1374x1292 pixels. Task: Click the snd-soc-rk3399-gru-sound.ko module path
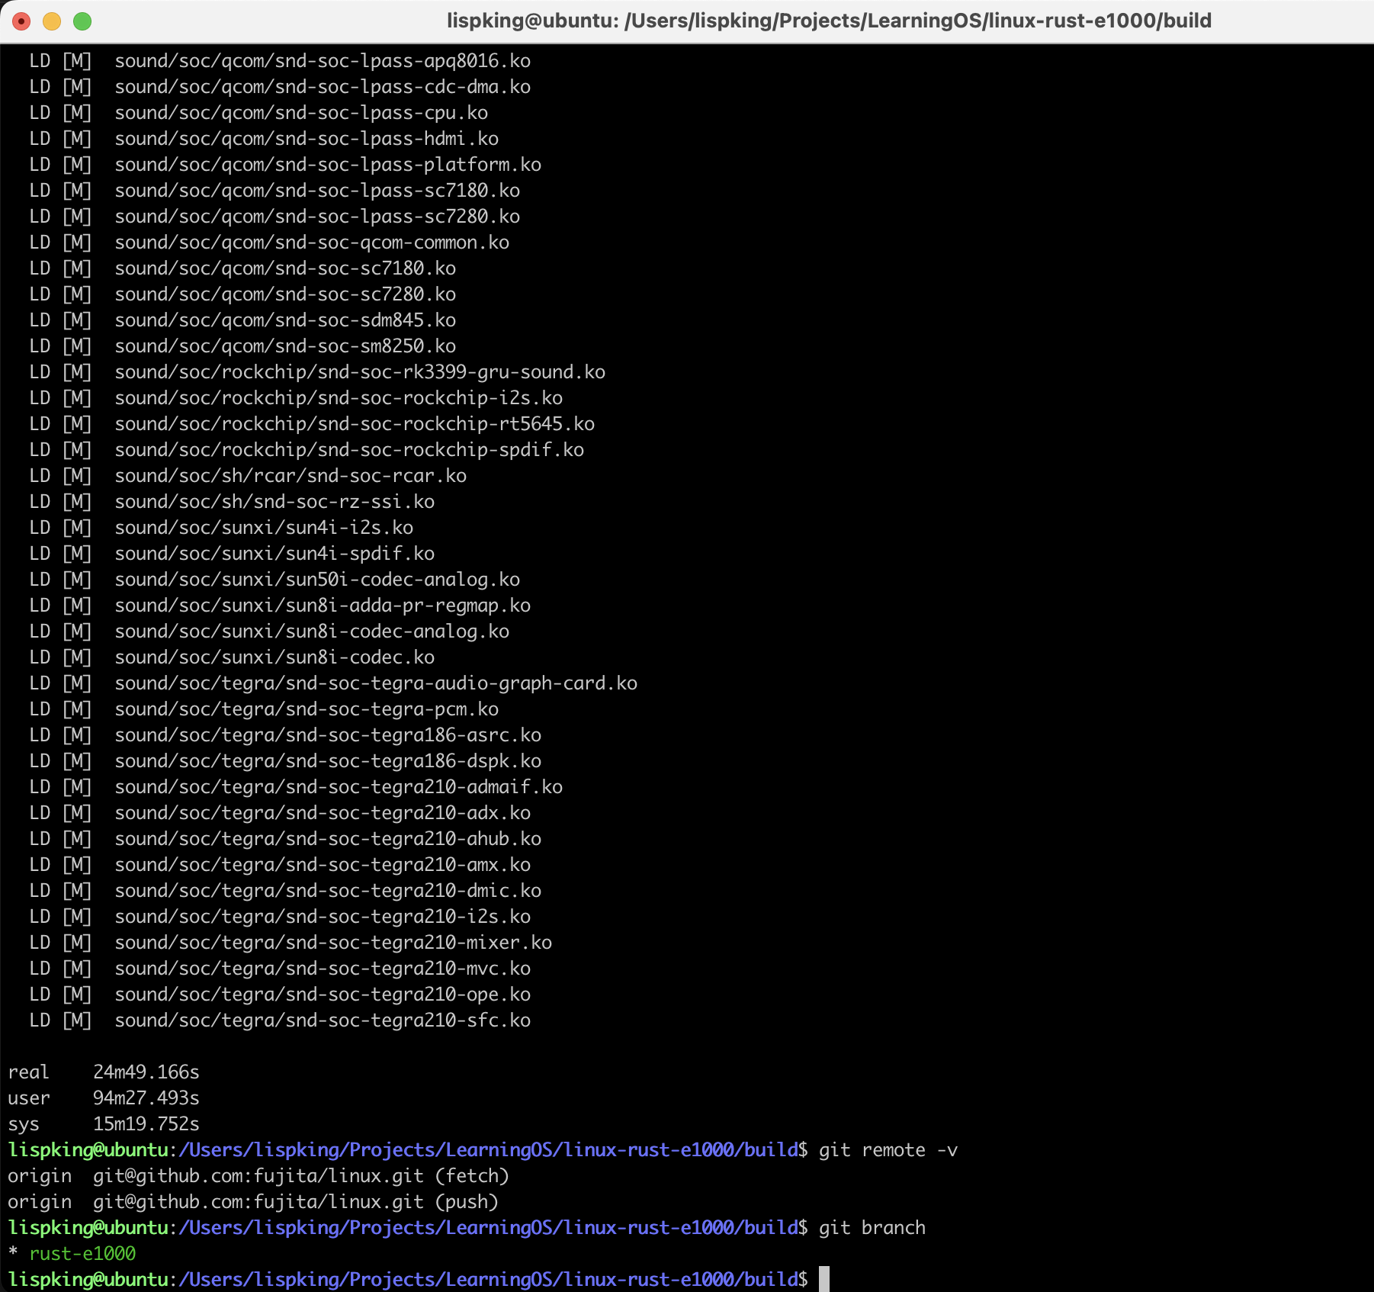[360, 371]
